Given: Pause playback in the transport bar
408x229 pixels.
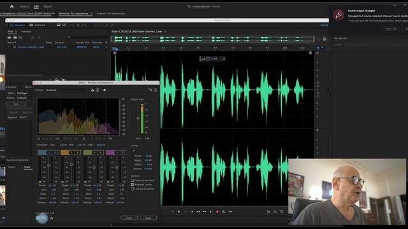Looking at the screenshot, I should tap(186, 212).
